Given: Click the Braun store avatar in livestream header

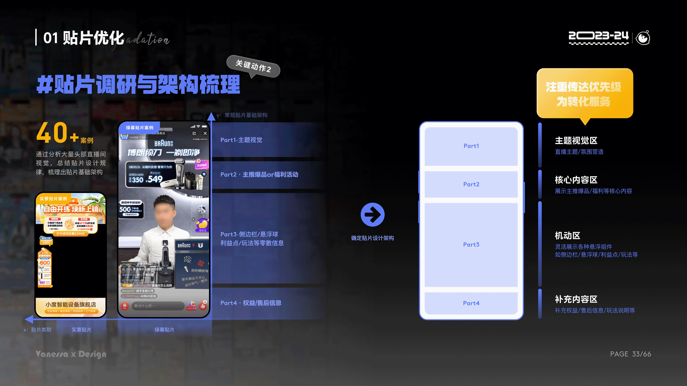Looking at the screenshot, I should 124,136.
